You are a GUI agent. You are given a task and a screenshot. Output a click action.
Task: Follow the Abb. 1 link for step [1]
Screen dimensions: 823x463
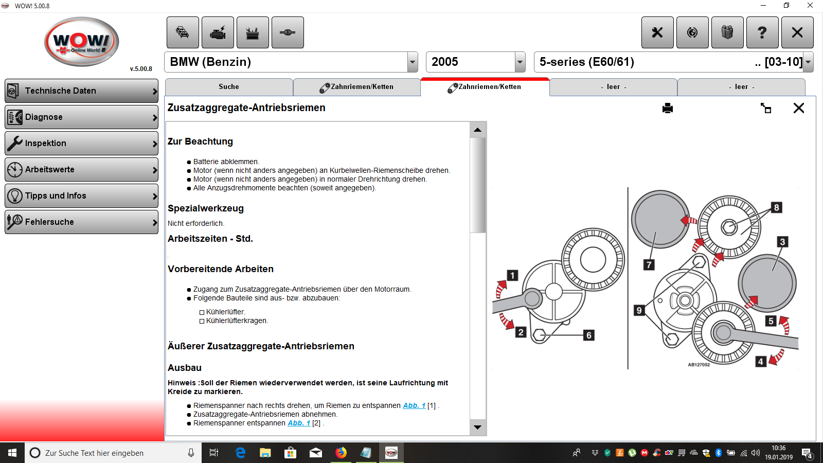coord(414,405)
